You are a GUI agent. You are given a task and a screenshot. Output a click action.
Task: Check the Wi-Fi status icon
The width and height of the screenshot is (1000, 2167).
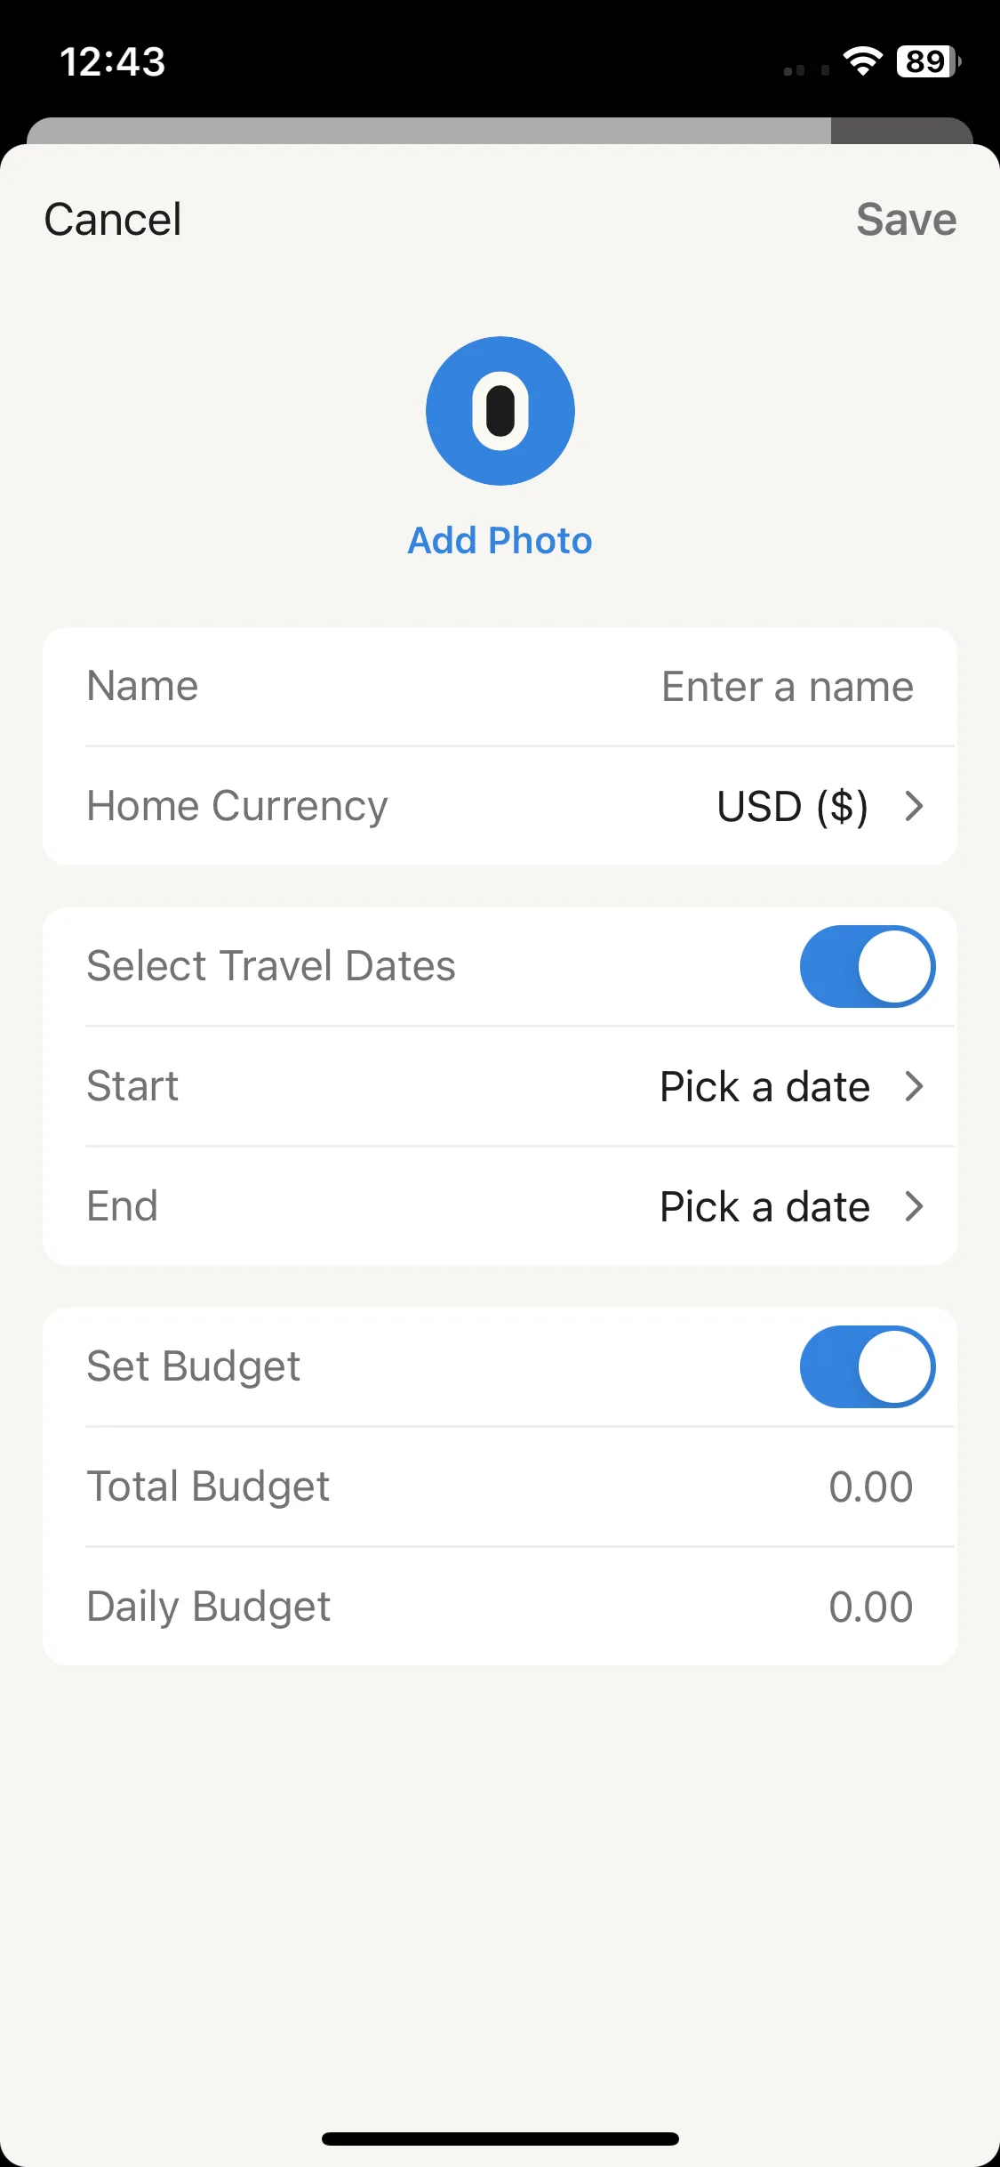[x=862, y=61]
